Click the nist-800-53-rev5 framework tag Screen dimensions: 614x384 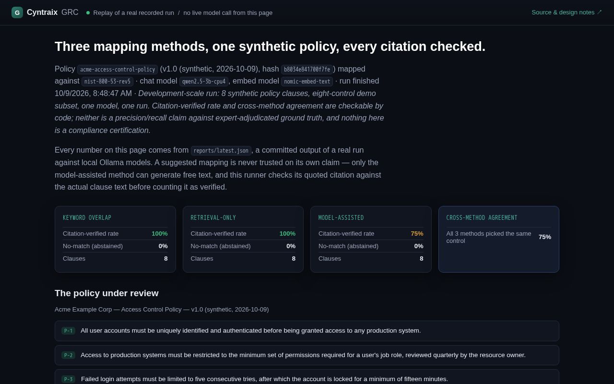[107, 82]
